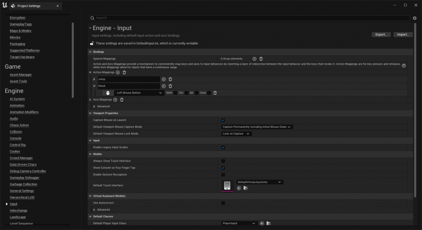This screenshot has height=230, width=422.
Task: Browse to DefaultVirtualJoysticks in the Content Browser
Action: [x=246, y=188]
